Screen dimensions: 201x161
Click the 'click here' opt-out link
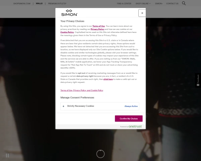pyautogui.click(x=108, y=79)
